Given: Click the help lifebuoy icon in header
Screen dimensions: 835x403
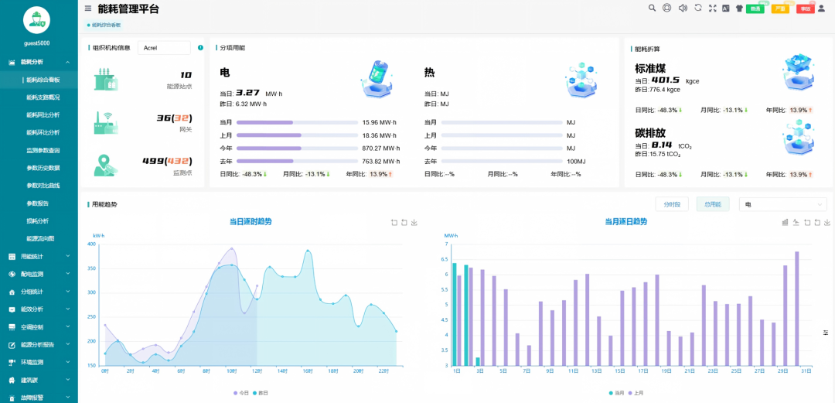Looking at the screenshot, I should point(666,8).
